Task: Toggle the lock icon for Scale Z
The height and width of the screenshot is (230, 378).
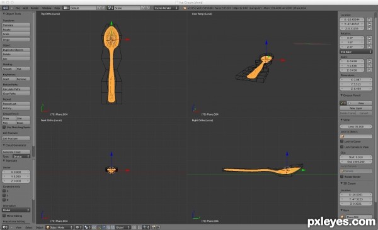Action: (369, 70)
